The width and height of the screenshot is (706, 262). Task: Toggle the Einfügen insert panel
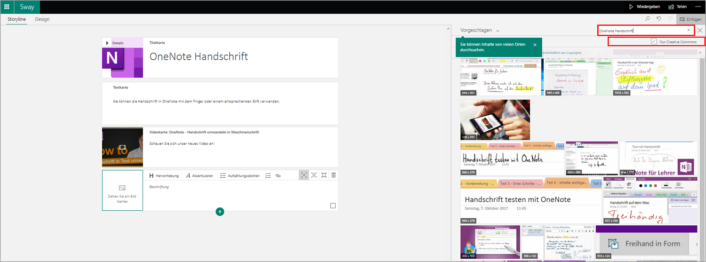[690, 19]
